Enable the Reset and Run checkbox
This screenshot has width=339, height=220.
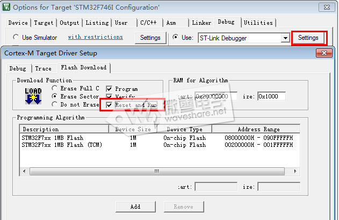[110, 105]
